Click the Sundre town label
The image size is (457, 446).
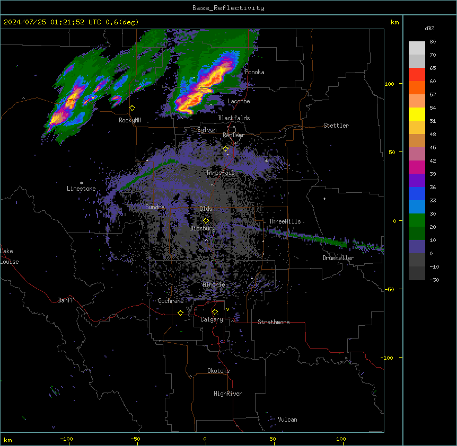click(x=155, y=207)
